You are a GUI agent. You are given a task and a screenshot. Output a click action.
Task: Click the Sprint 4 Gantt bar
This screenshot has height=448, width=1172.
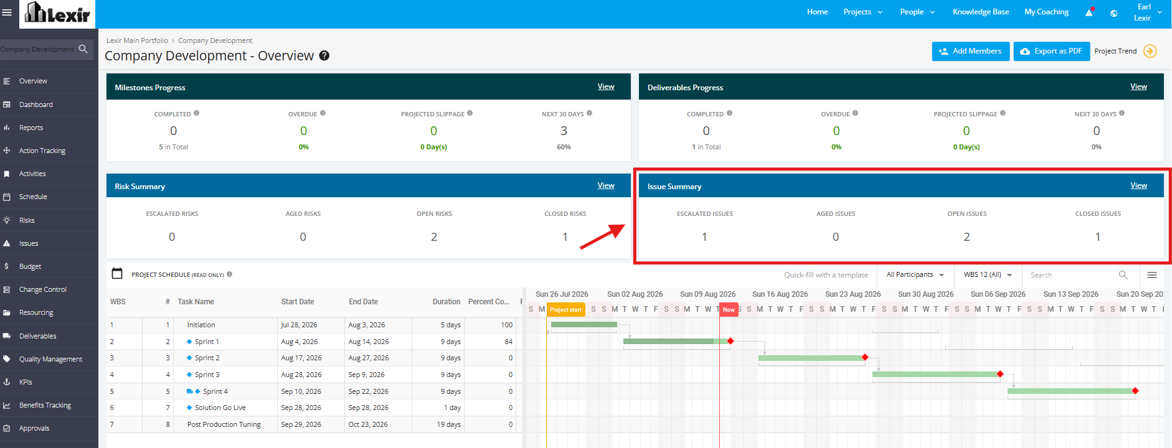[1070, 391]
